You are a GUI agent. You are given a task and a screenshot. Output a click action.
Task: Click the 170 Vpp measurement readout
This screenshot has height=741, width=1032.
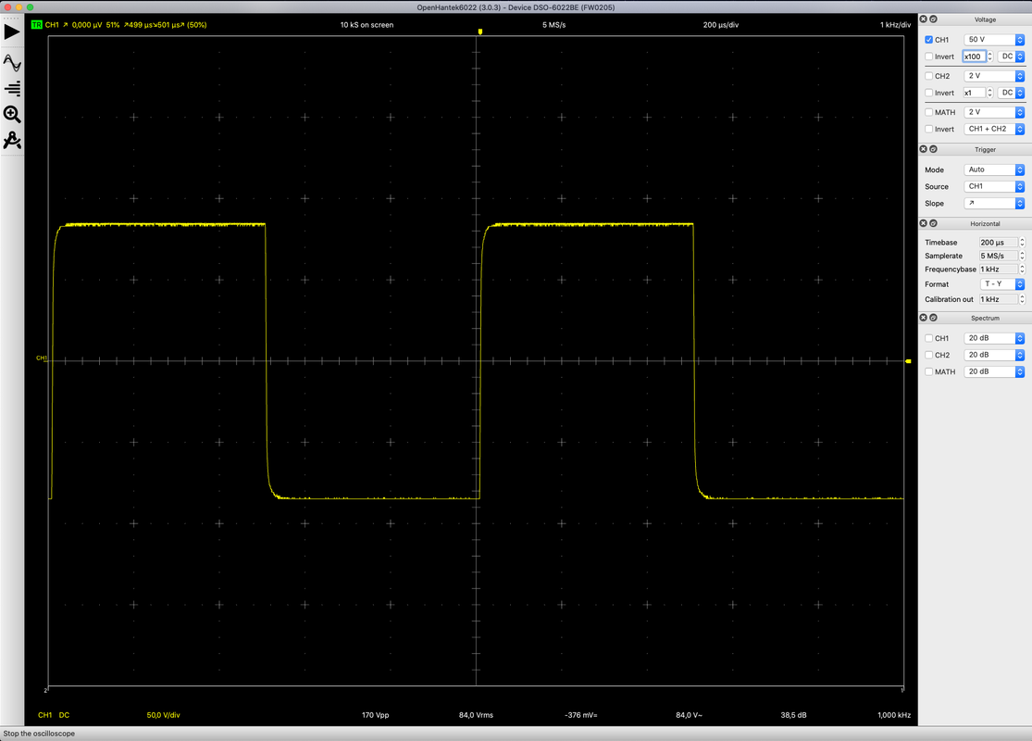pyautogui.click(x=375, y=715)
